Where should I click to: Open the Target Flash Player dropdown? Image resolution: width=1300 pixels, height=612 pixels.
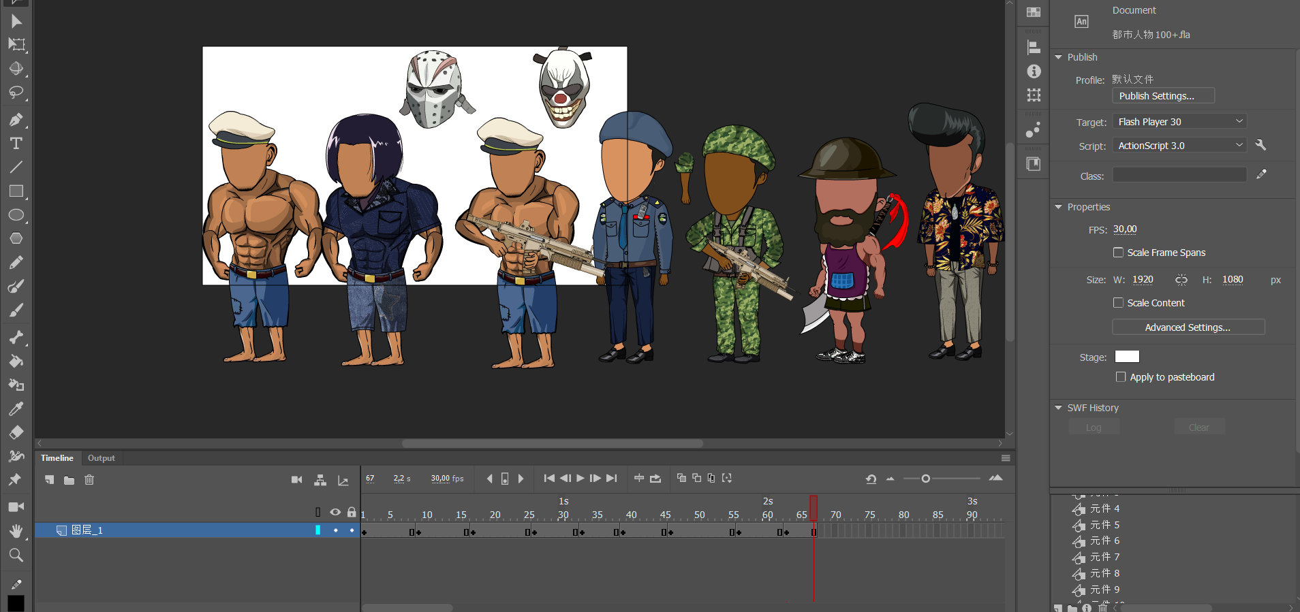(1179, 122)
